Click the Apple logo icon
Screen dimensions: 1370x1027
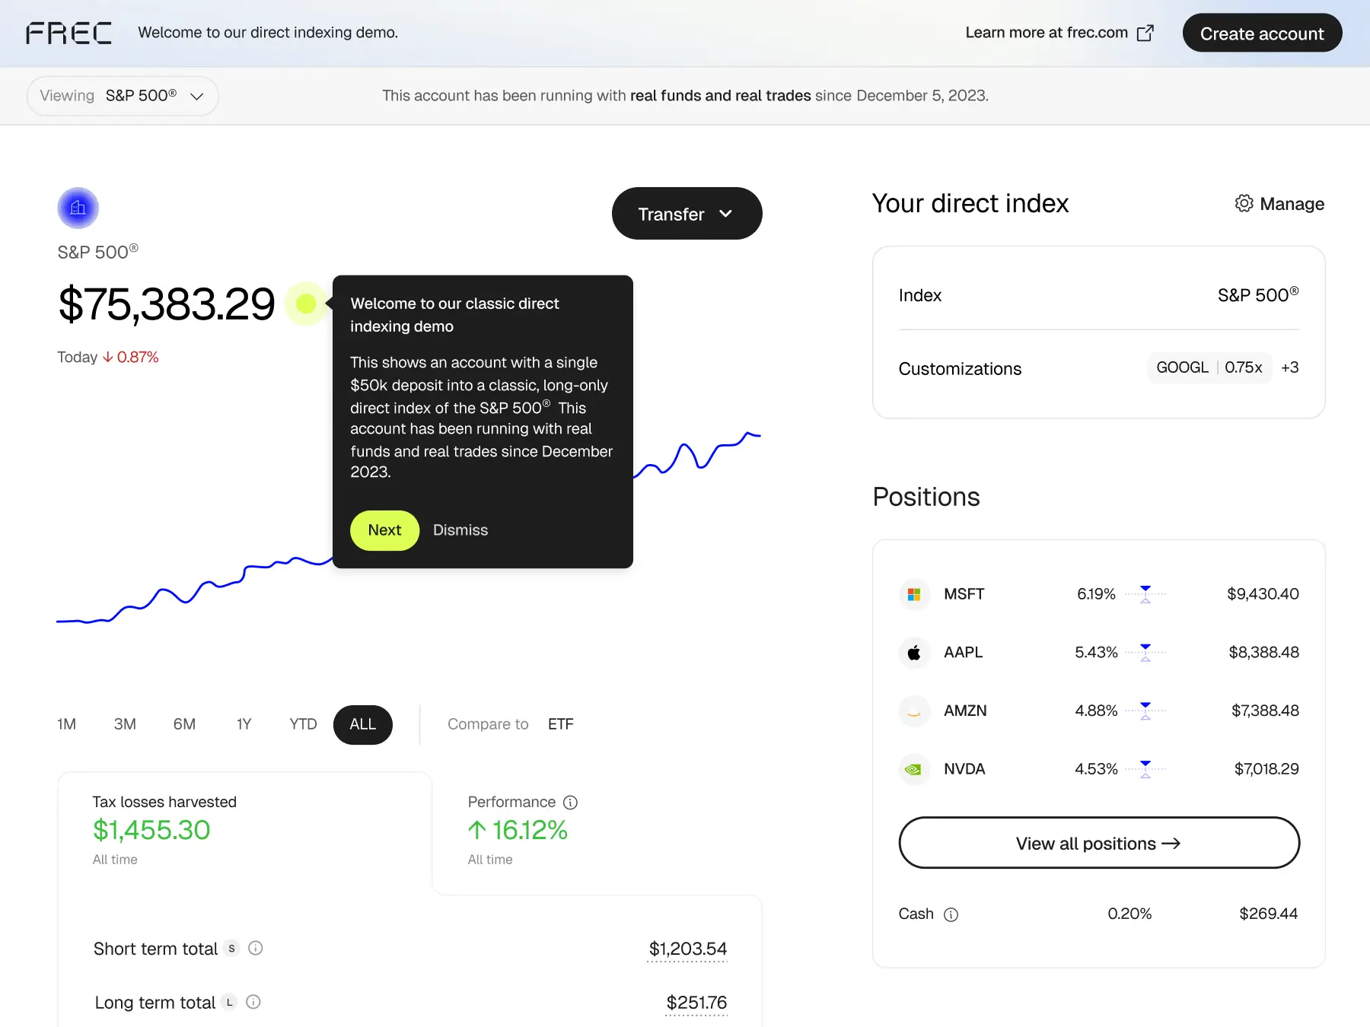click(914, 653)
